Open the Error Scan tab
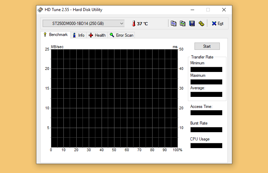This screenshot has width=268, height=173. pos(121,35)
